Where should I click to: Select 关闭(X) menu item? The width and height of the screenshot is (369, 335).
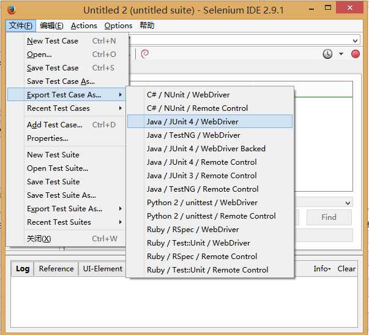pyautogui.click(x=67, y=239)
